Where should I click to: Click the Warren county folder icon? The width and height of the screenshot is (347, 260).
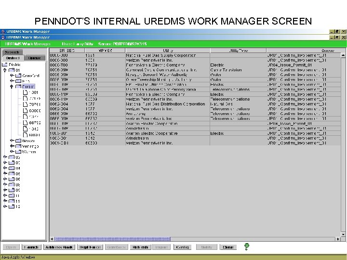point(18,152)
